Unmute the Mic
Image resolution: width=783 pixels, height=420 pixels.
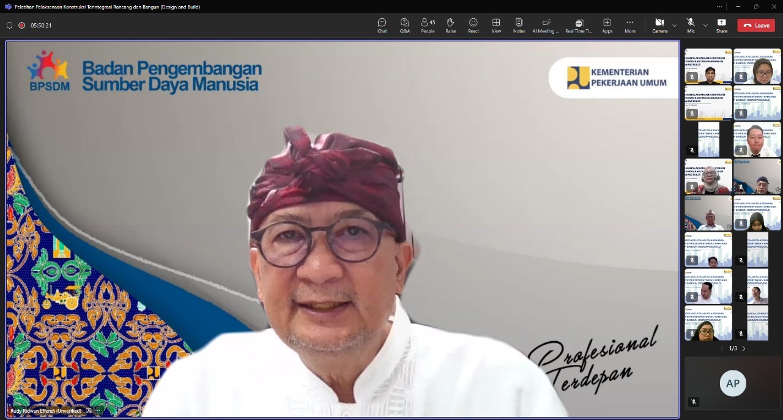tap(691, 25)
